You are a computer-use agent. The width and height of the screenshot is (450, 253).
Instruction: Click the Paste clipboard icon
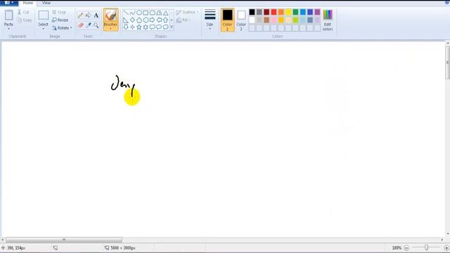click(x=9, y=15)
